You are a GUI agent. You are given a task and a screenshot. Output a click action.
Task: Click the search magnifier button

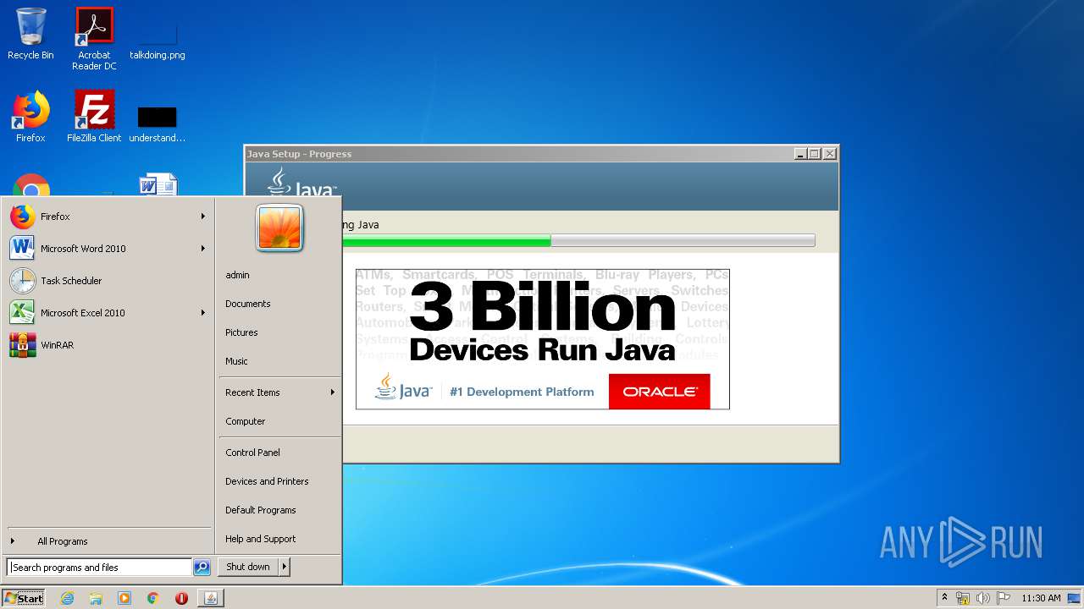coord(202,568)
